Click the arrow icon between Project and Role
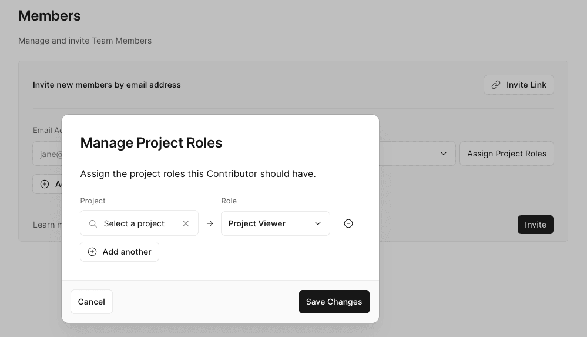This screenshot has width=587, height=337. 210,223
